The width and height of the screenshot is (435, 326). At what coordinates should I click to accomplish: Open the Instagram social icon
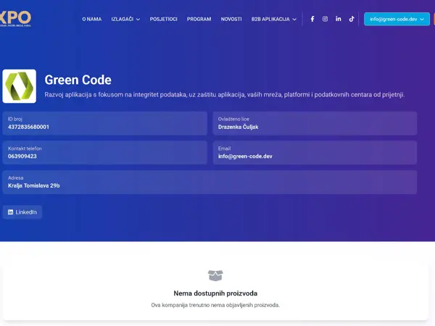tap(325, 19)
